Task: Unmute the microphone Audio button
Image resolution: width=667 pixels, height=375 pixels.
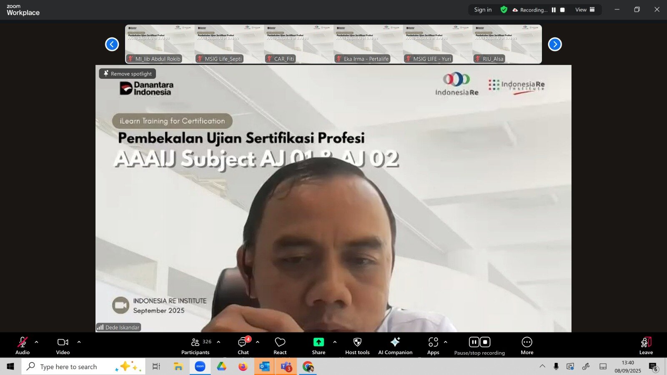Action: 23,345
